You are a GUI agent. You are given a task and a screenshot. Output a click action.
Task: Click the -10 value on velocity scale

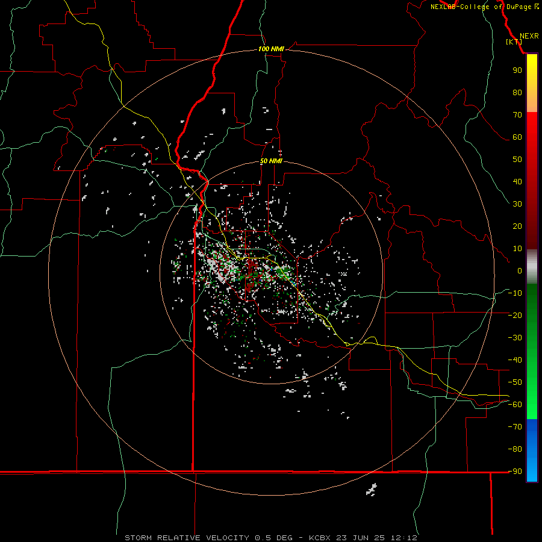click(515, 293)
